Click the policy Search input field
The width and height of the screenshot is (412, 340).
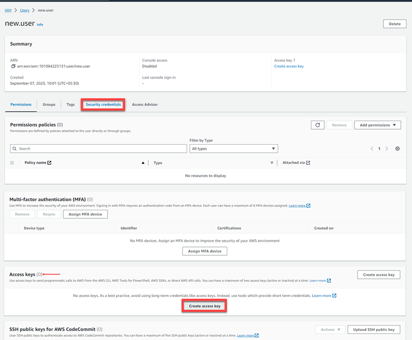(99, 149)
